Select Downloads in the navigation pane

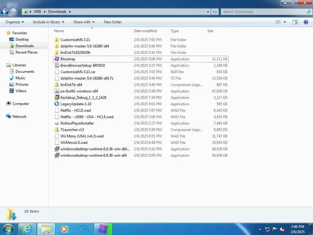(24, 46)
